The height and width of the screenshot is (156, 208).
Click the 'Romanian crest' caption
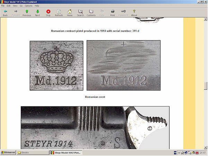[x=95, y=97]
